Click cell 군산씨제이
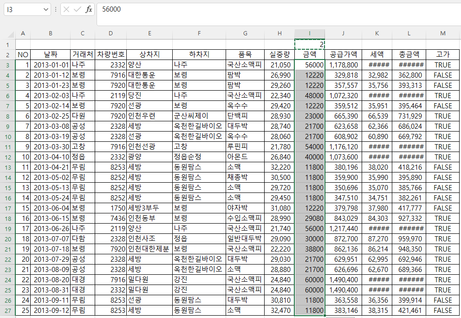Viewport: 461px width, 318px height. click(x=199, y=116)
